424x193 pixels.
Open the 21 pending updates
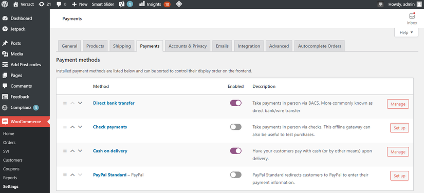tap(45, 4)
